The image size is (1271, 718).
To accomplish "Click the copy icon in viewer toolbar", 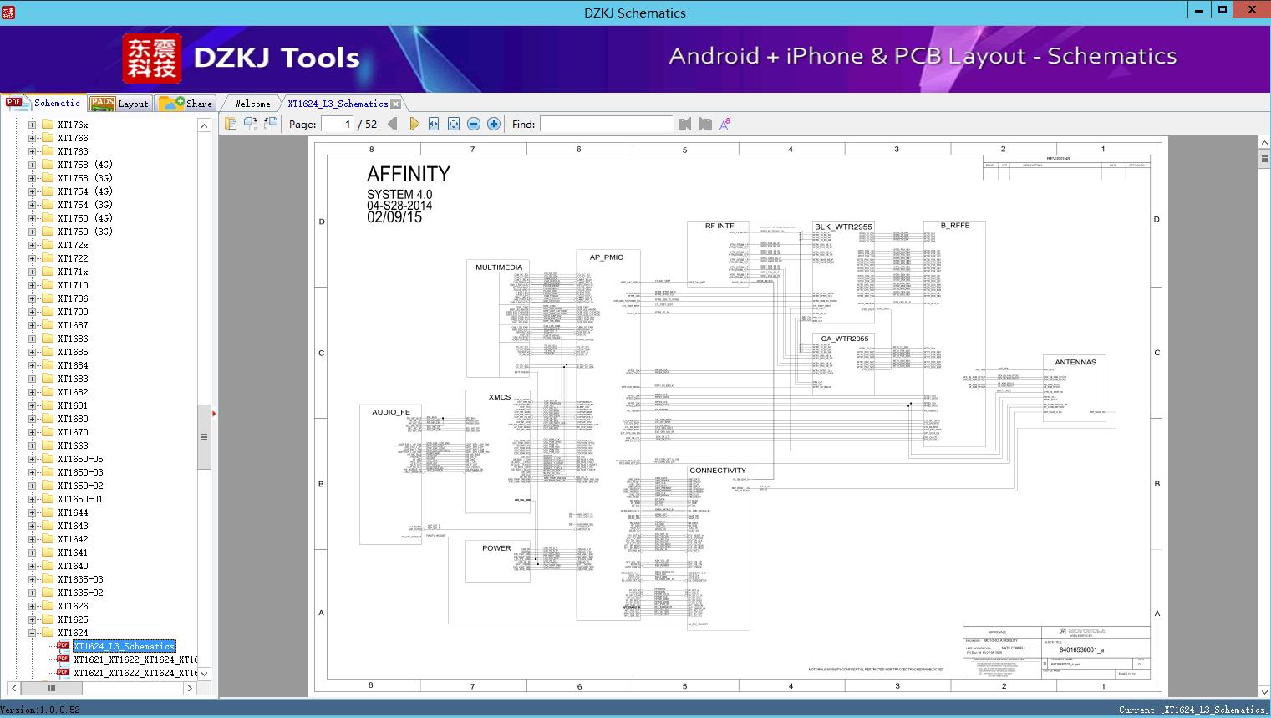I will pos(231,124).
